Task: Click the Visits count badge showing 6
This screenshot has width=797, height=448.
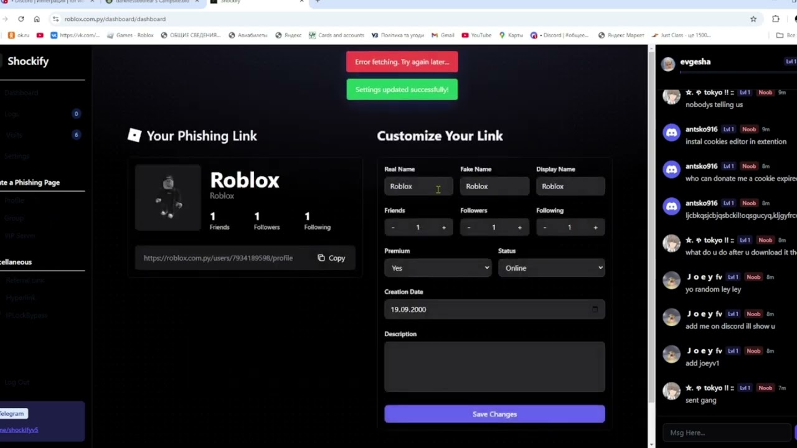Action: pos(77,135)
